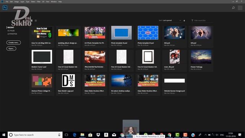Launch Microsoft Edge from taskbar
Viewport: 245px width, 138px height.
click(75, 135)
